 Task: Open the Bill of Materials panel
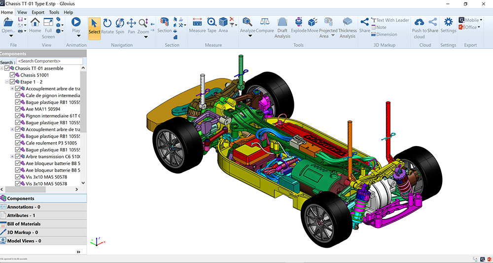24,224
